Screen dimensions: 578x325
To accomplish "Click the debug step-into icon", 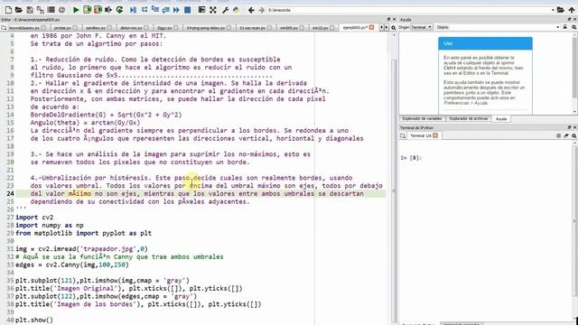I will [154, 10].
